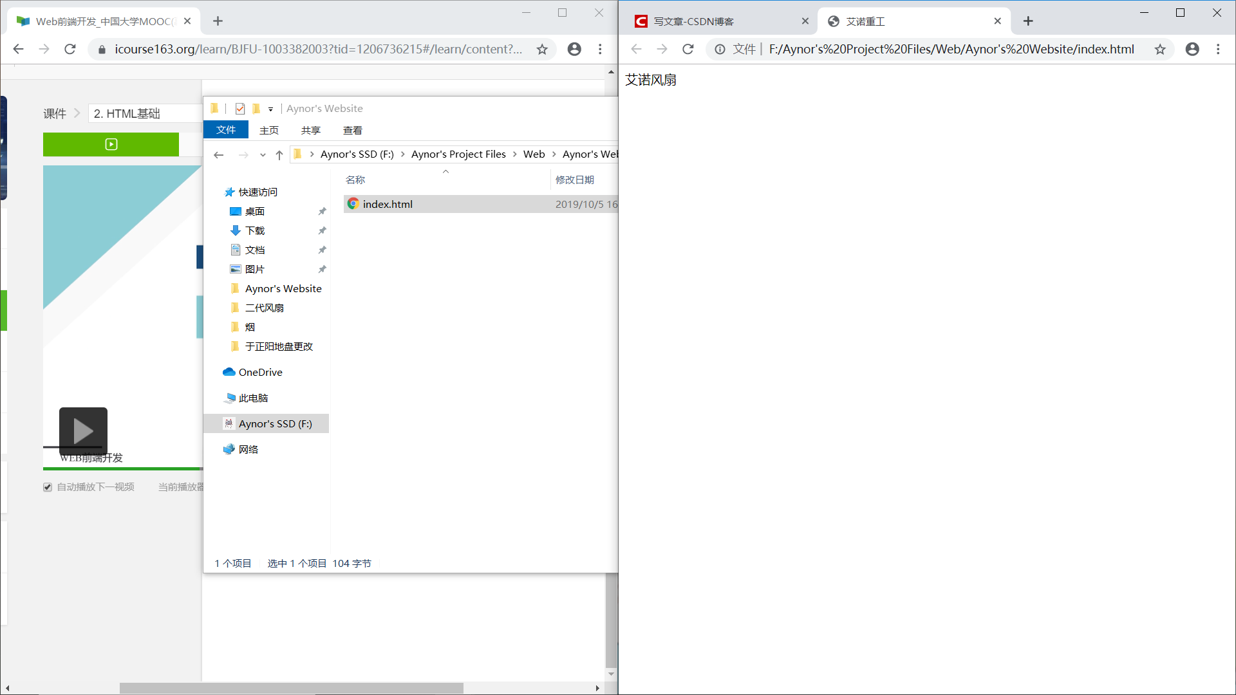This screenshot has height=695, width=1236.
Task: View site info via the lock icon
Action: [x=102, y=50]
